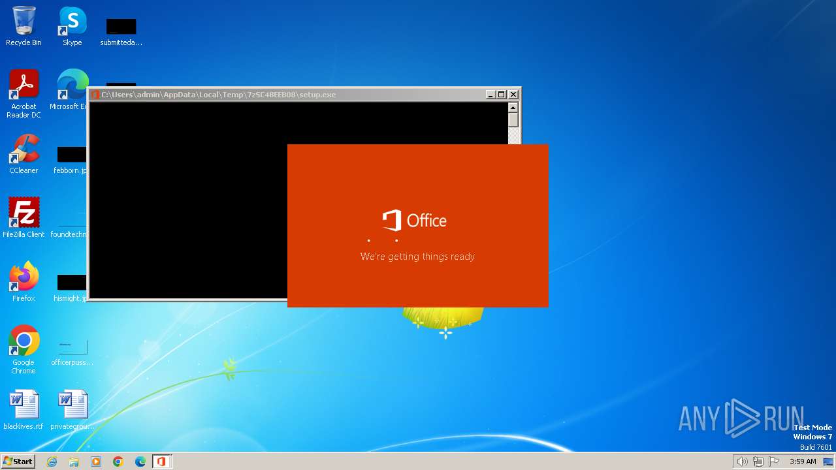836x470 pixels.
Task: Launch Edge from the taskbar
Action: click(140, 462)
